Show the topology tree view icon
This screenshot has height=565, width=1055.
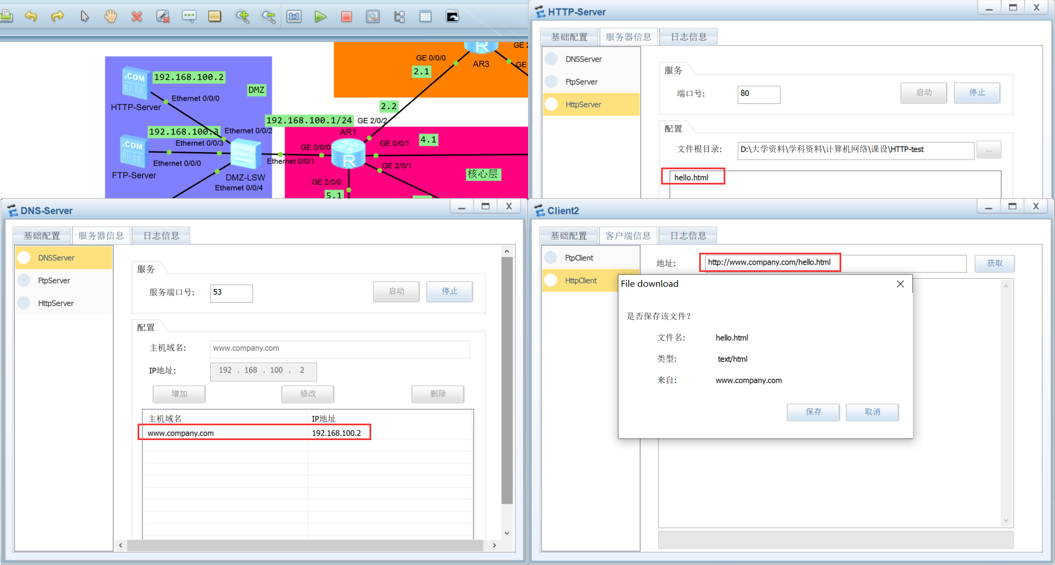(x=400, y=16)
